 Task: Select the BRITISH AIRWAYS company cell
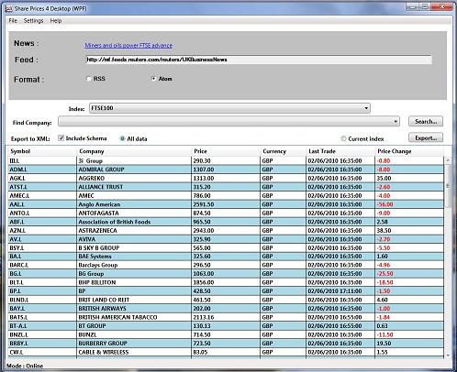134,309
